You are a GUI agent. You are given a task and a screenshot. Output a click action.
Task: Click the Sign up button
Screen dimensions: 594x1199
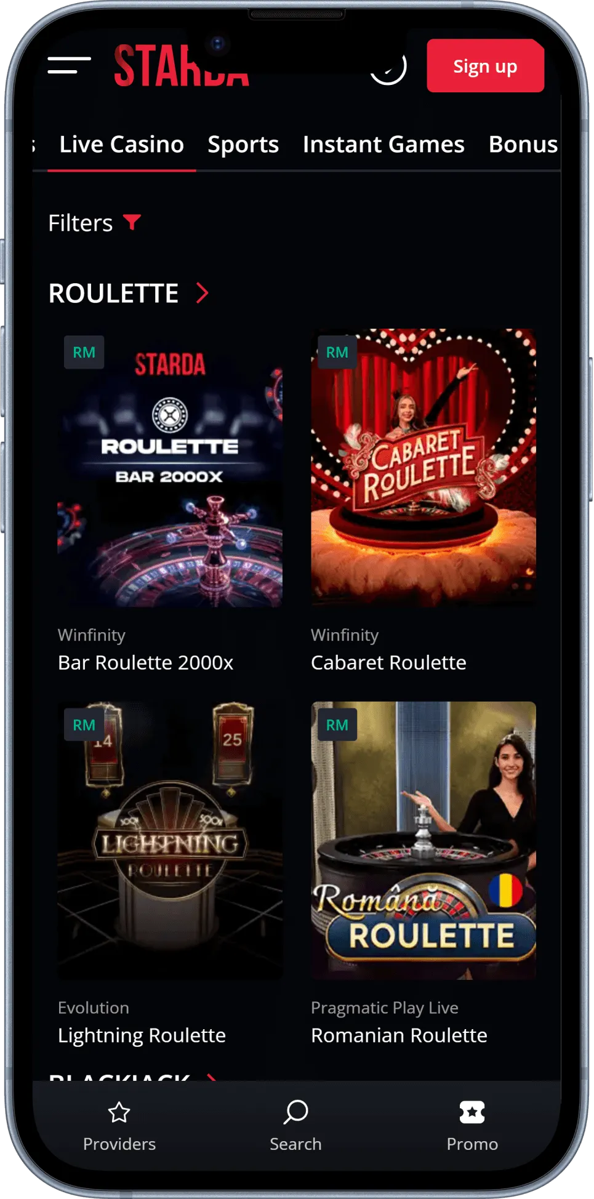(486, 66)
